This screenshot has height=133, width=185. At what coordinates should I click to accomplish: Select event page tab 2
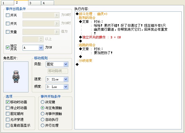(x=21, y=3)
